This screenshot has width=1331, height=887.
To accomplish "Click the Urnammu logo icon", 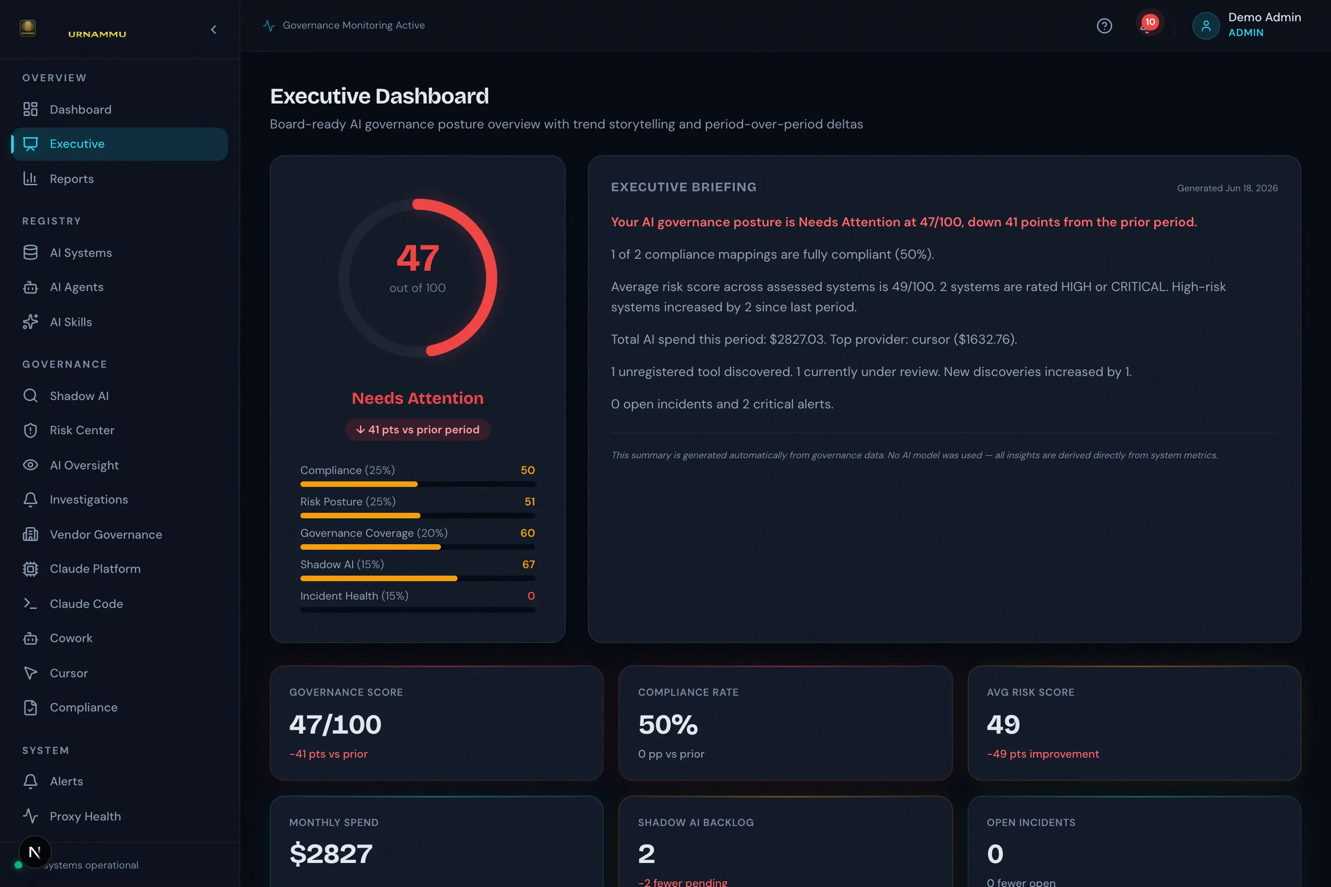I will point(28,28).
